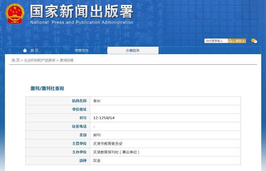Open 从业机构和产品查询 breadcrumb link
Image resolution: width=266 pixels, height=171 pixels.
click(x=39, y=61)
